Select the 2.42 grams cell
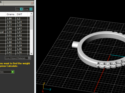 10,52
